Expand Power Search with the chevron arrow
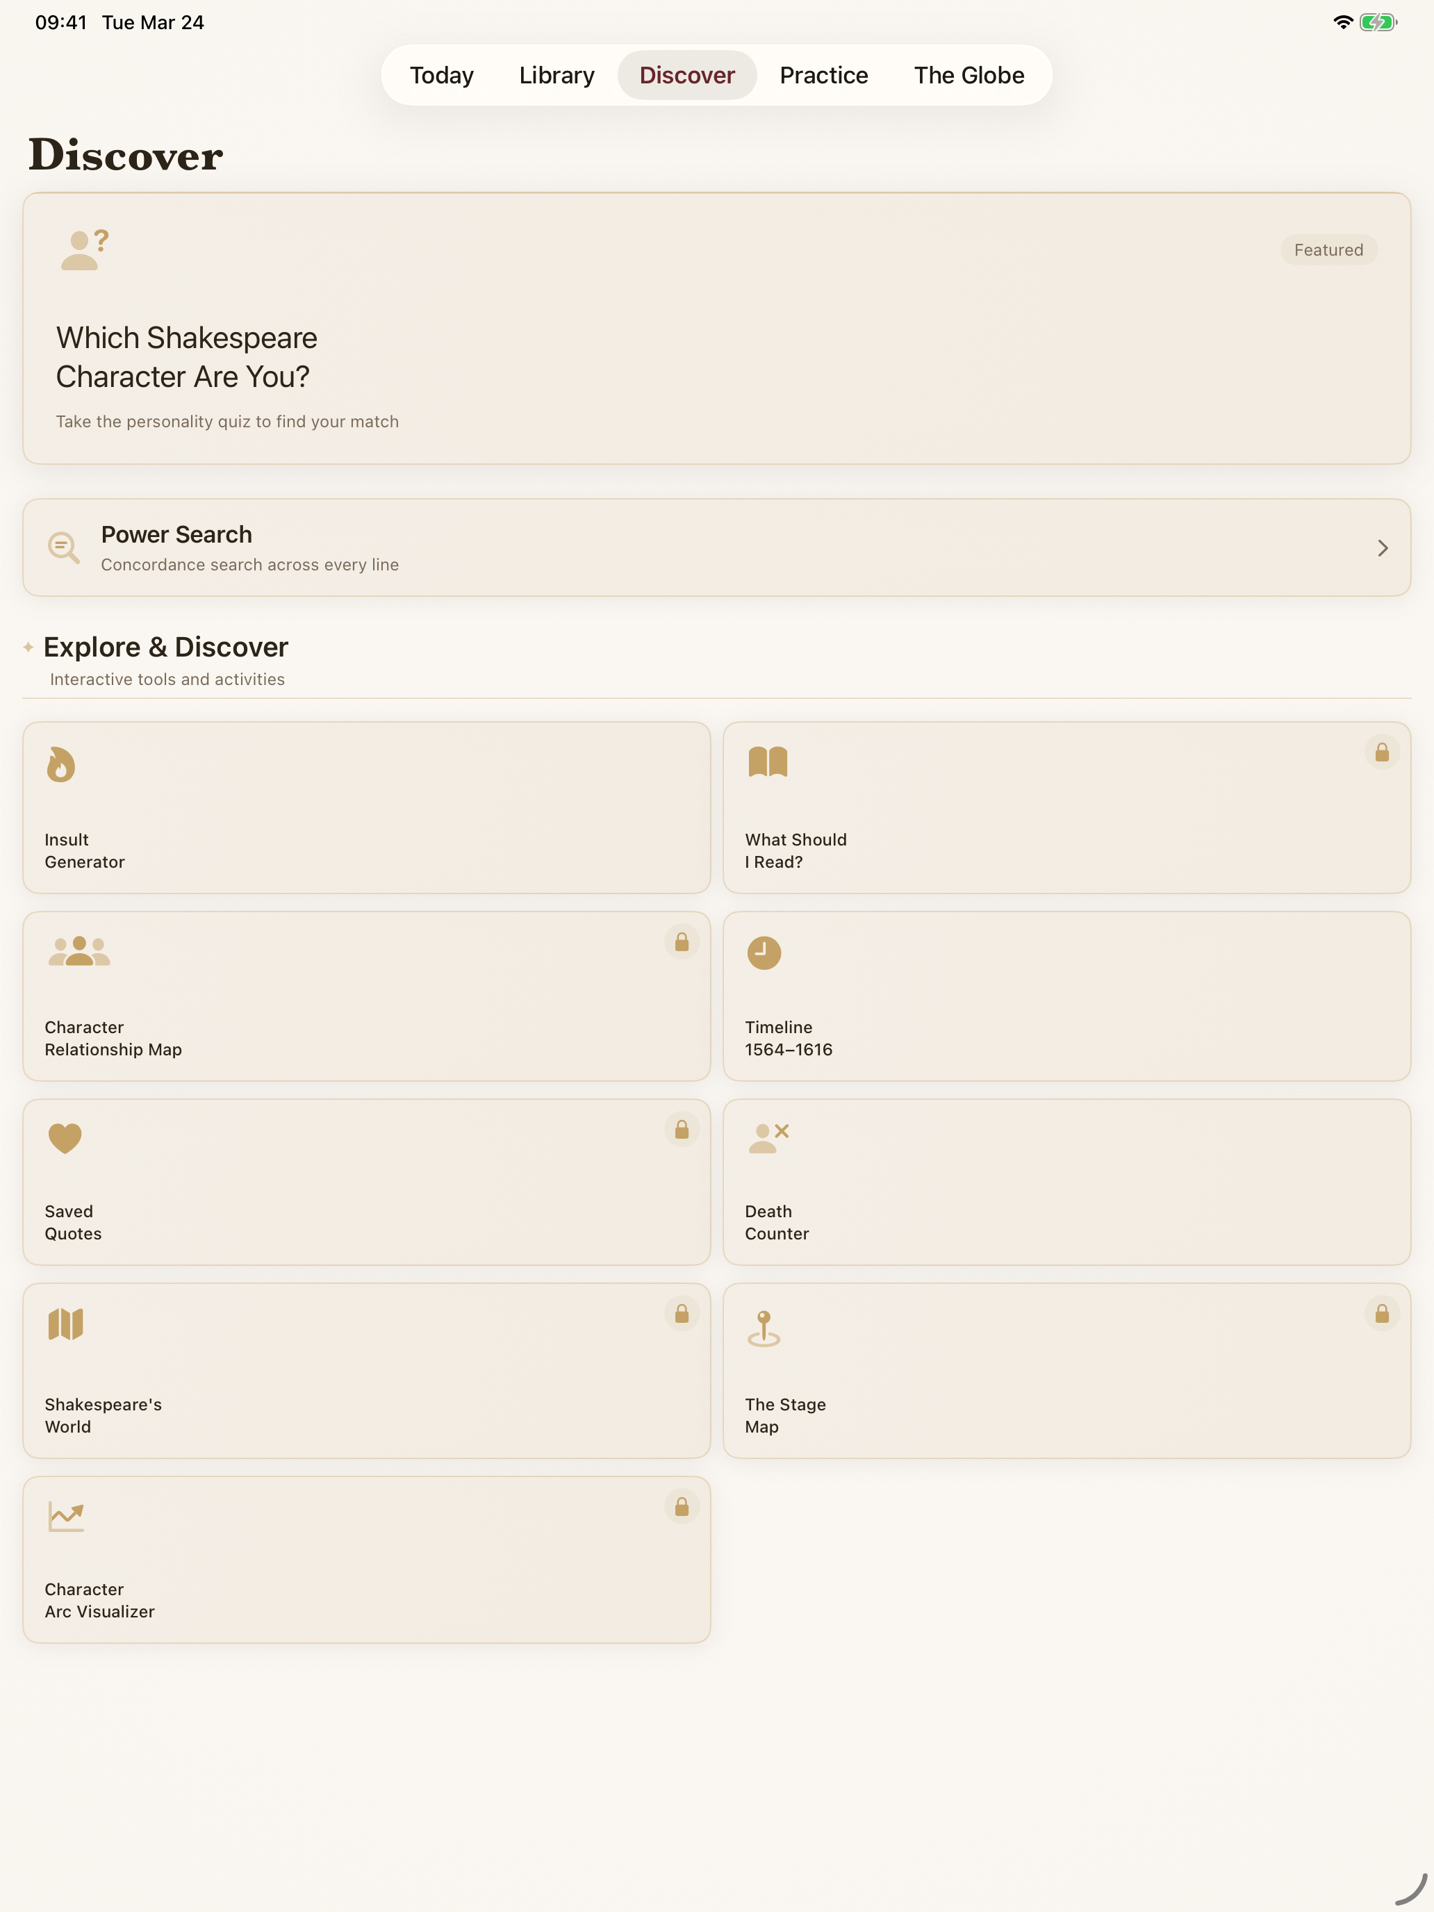 pyautogui.click(x=1382, y=548)
